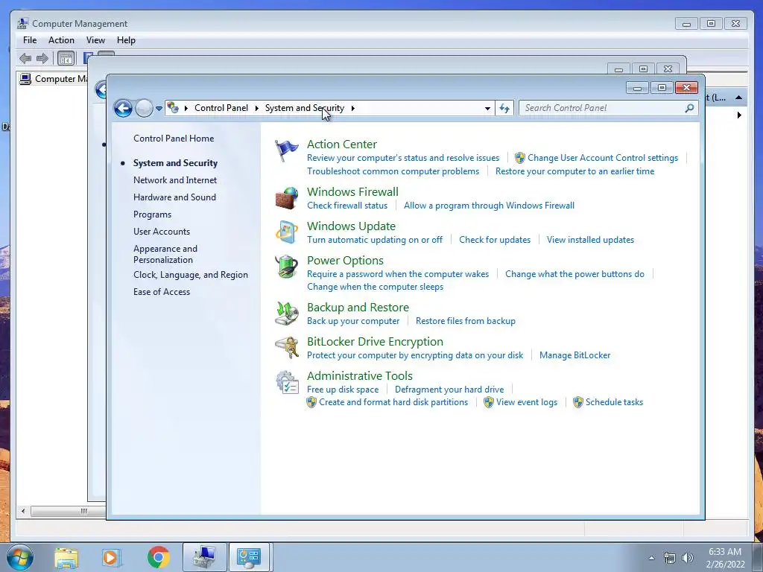Click Troubleshoot common computer problems
This screenshot has height=572, width=763.
[393, 171]
